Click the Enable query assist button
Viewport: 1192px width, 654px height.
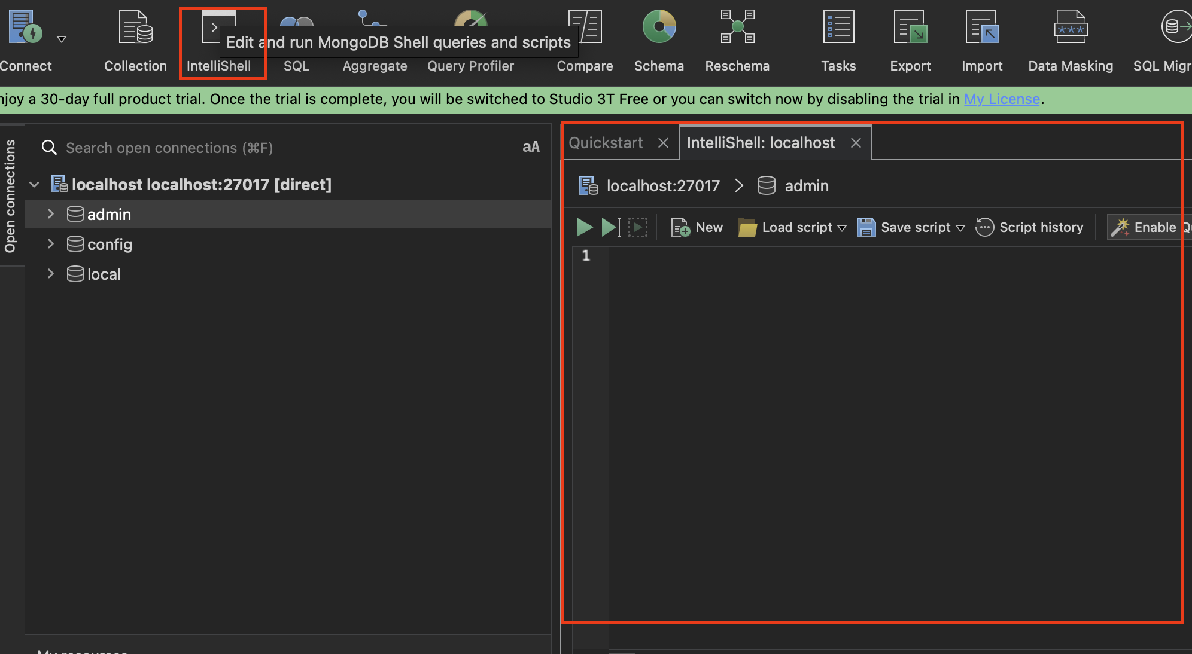[x=1150, y=227]
